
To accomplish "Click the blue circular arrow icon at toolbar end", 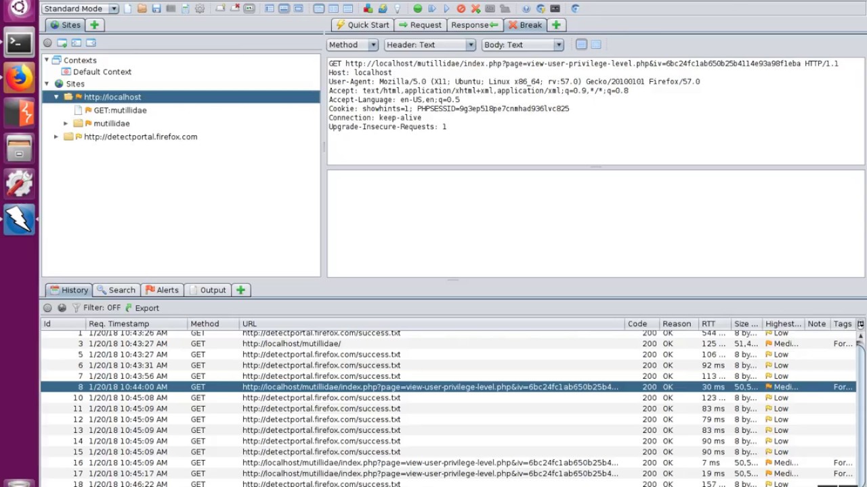I will 575,9.
